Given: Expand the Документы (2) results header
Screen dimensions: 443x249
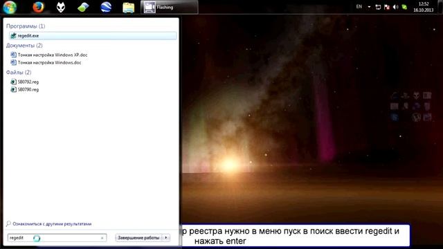Looking at the screenshot, I should tap(24, 46).
